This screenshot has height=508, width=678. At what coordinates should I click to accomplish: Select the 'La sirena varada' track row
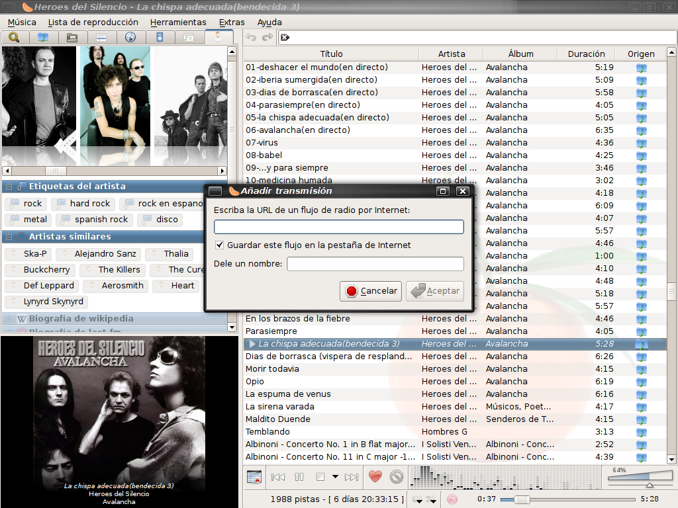[454, 407]
